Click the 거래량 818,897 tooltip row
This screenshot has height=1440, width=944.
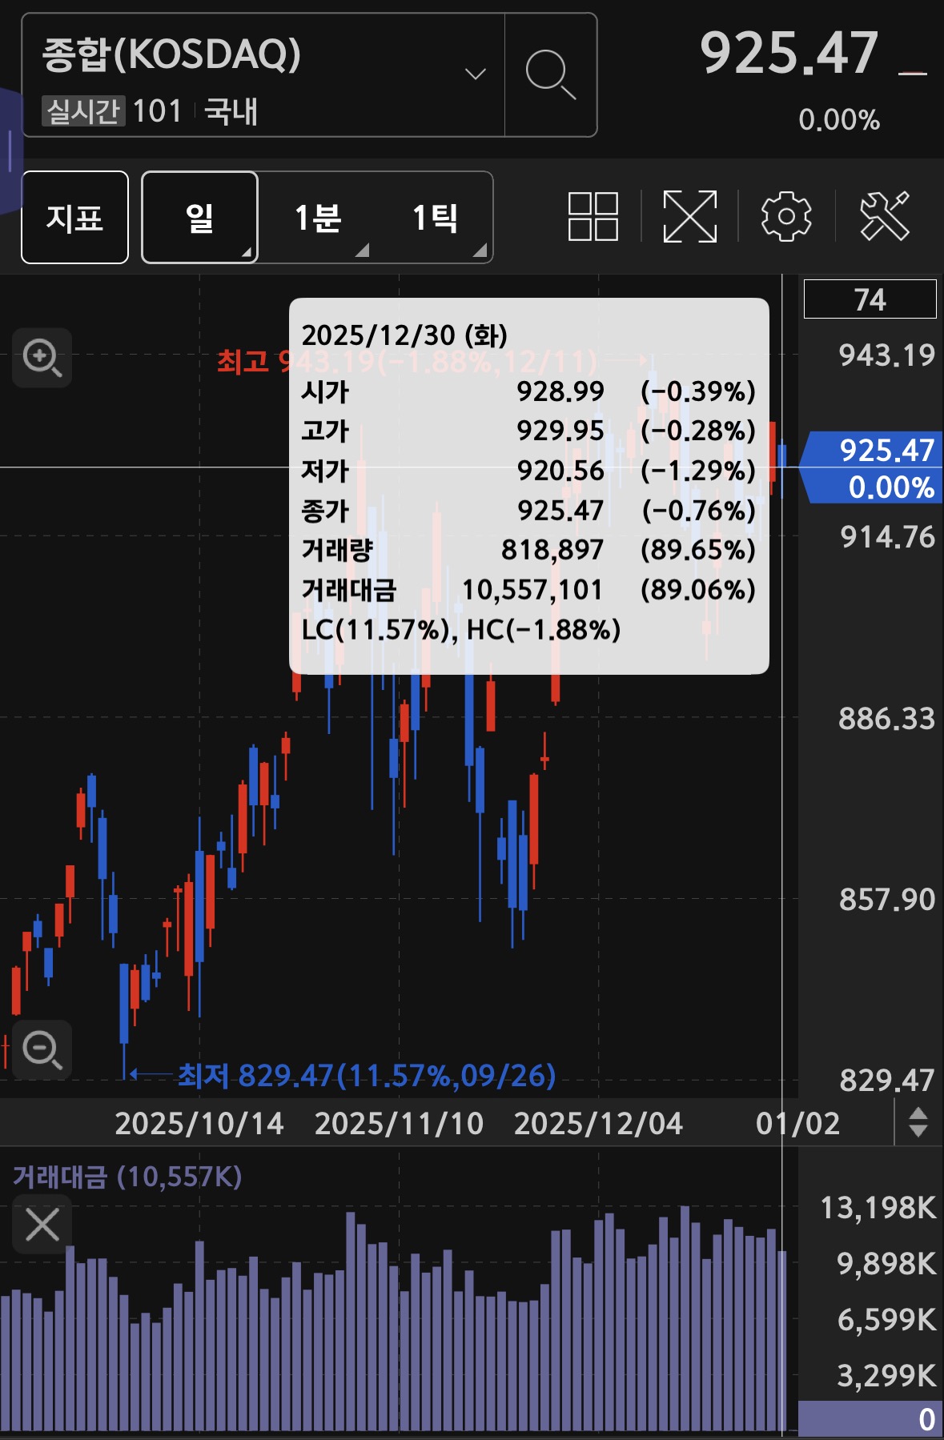[528, 550]
